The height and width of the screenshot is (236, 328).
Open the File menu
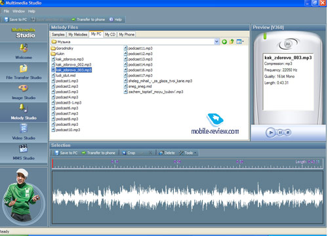coord(7,11)
